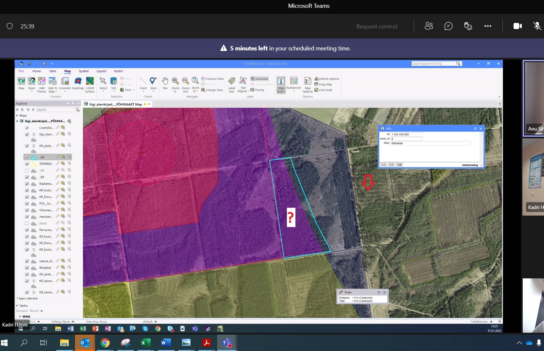Open Outlook from Windows taskbar

pyautogui.click(x=85, y=343)
